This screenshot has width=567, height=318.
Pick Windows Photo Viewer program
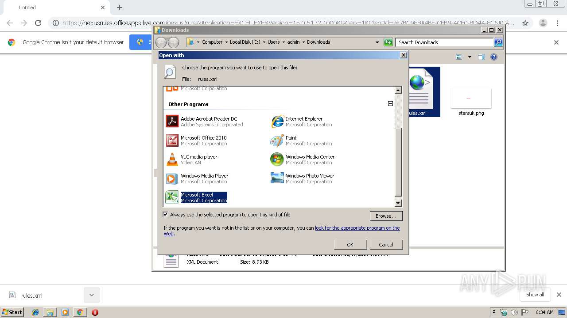pyautogui.click(x=303, y=178)
